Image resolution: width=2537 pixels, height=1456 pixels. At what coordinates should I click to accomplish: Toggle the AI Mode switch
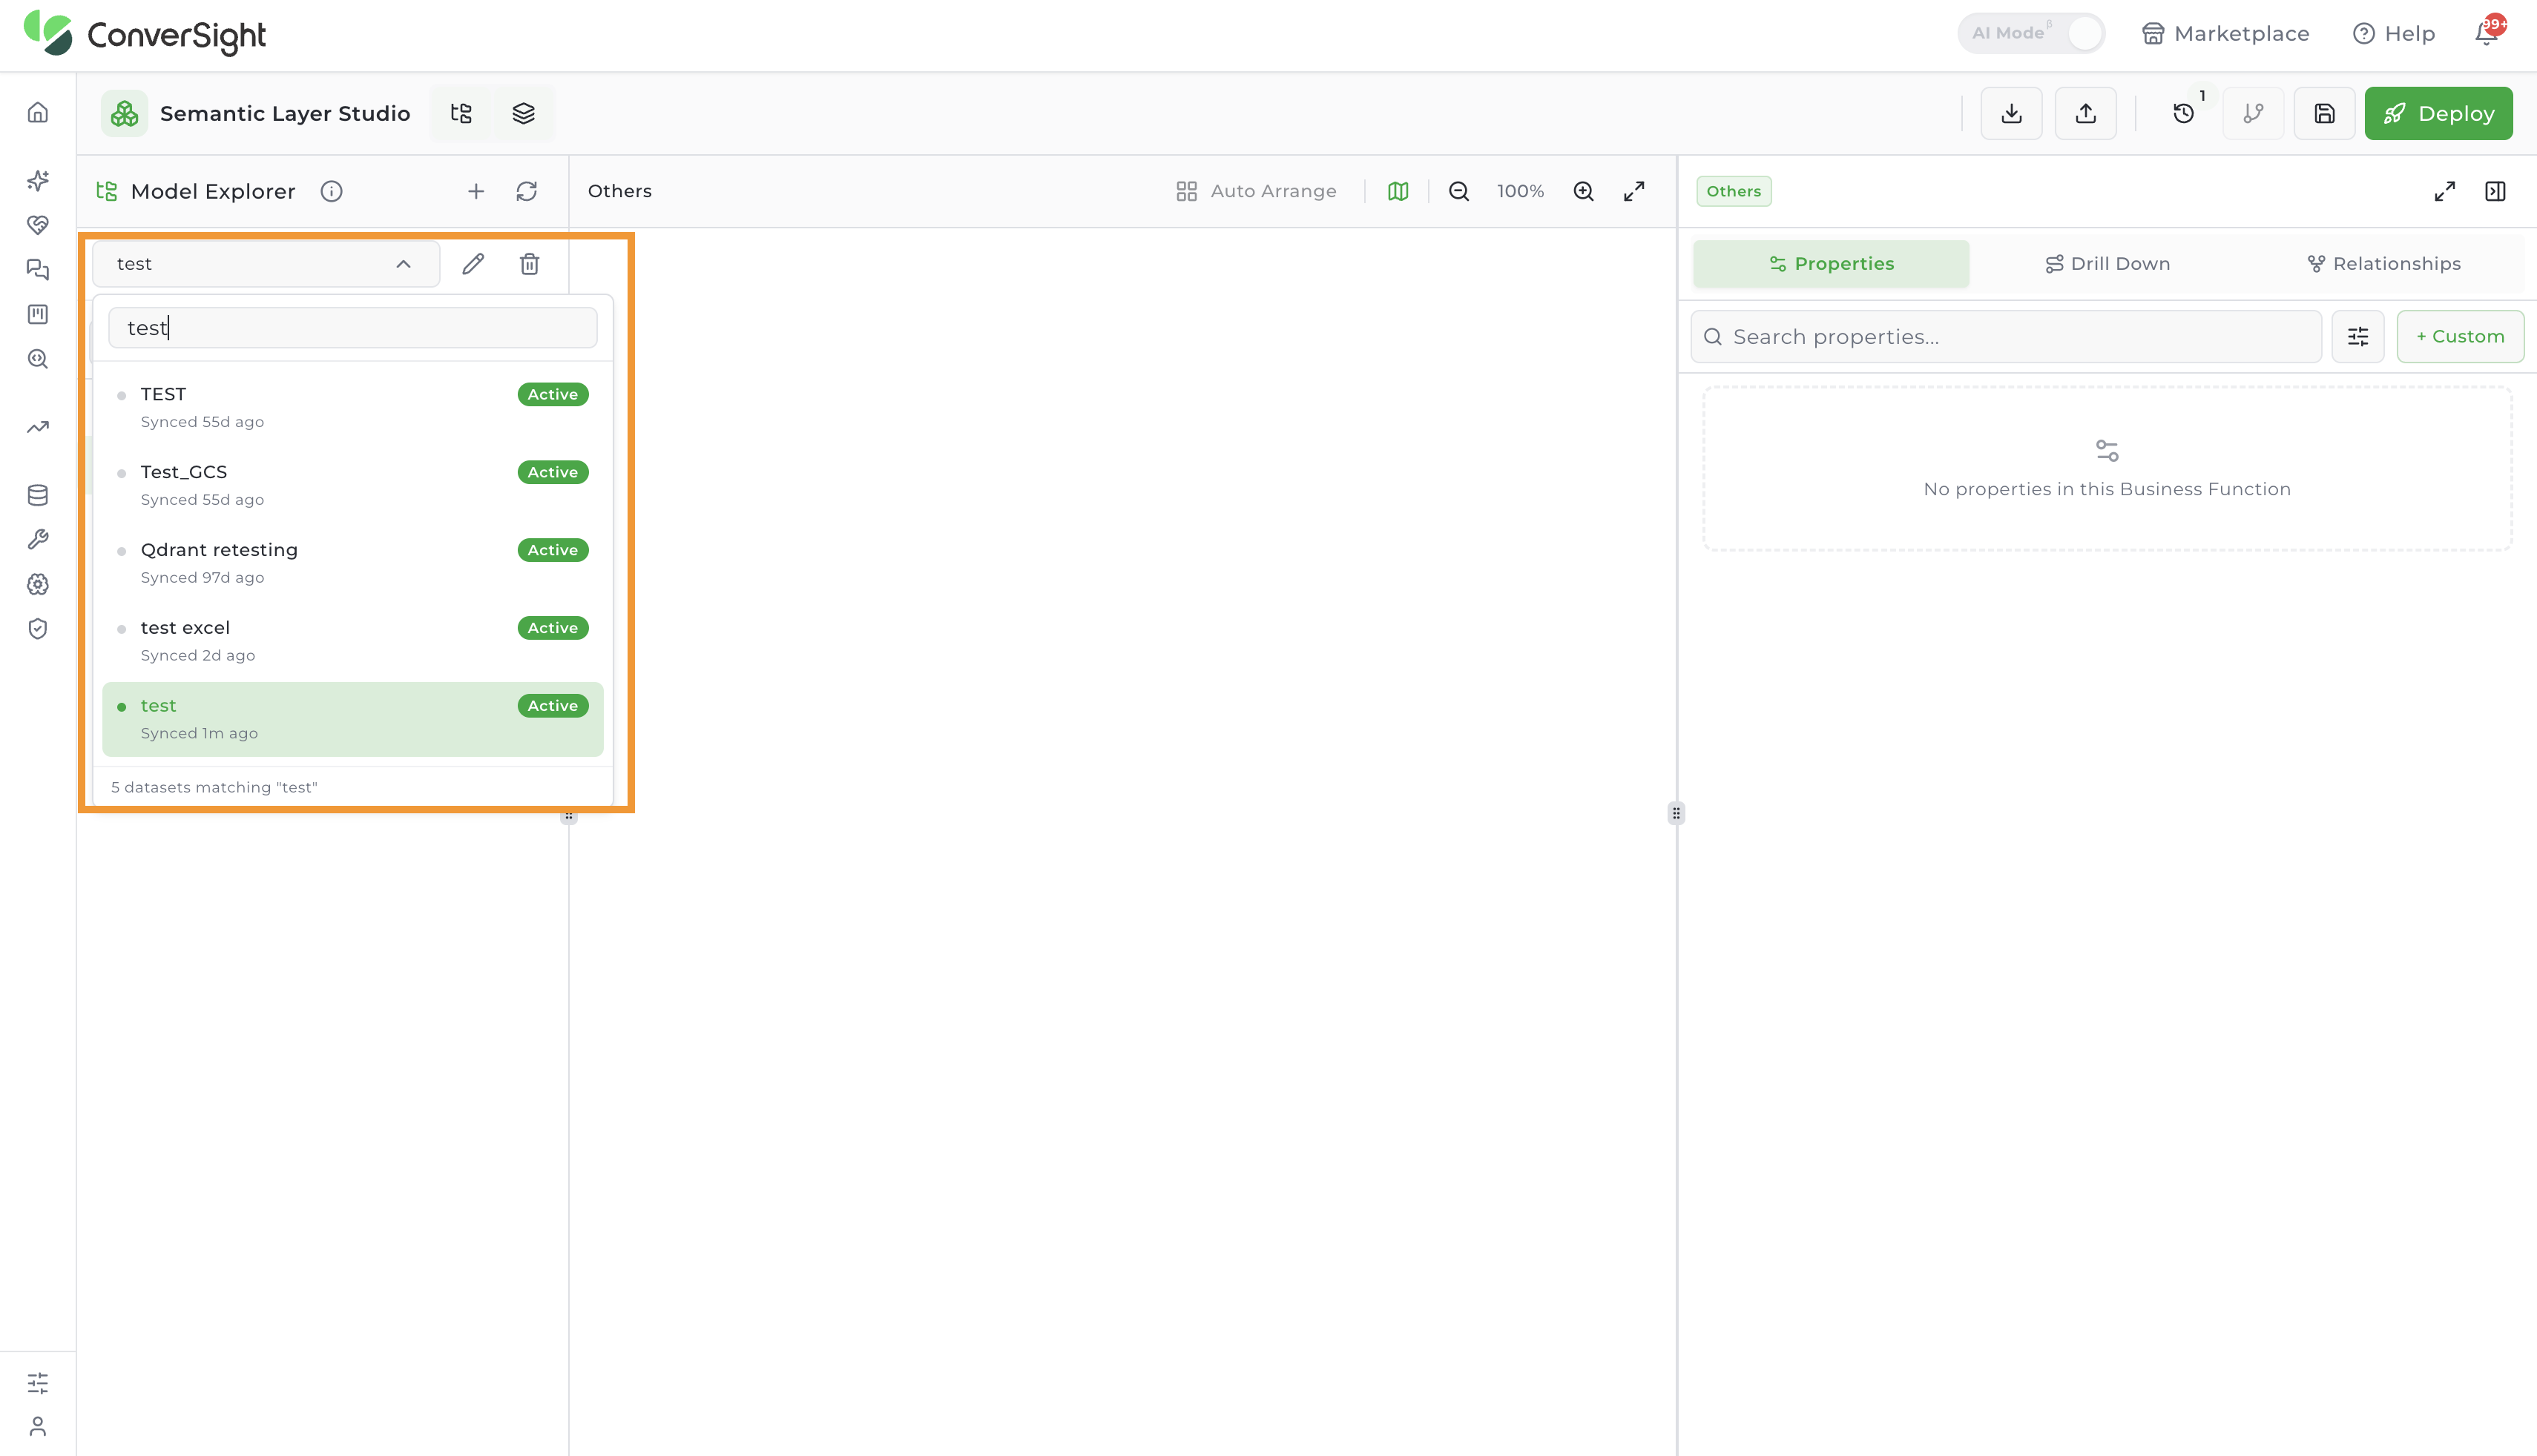2032,33
